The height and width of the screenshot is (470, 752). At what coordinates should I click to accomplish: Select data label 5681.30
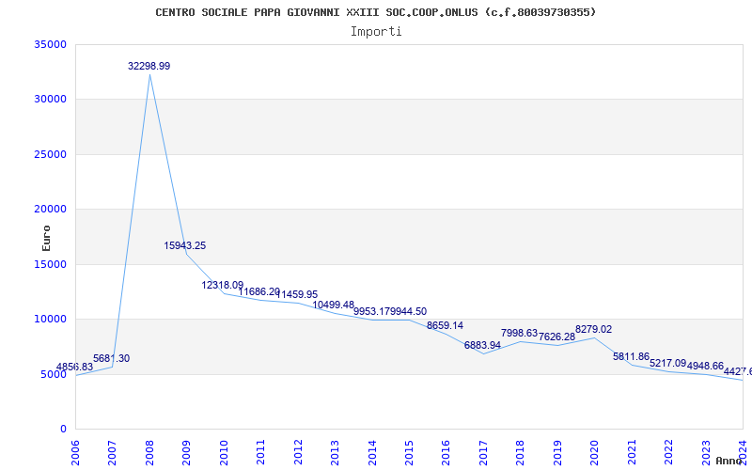111,359
